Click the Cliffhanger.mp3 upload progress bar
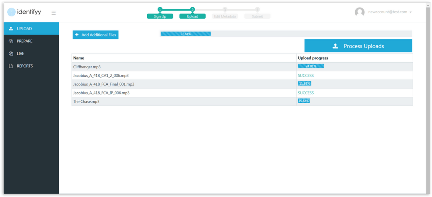The height and width of the screenshot is (197, 432). pyautogui.click(x=311, y=66)
